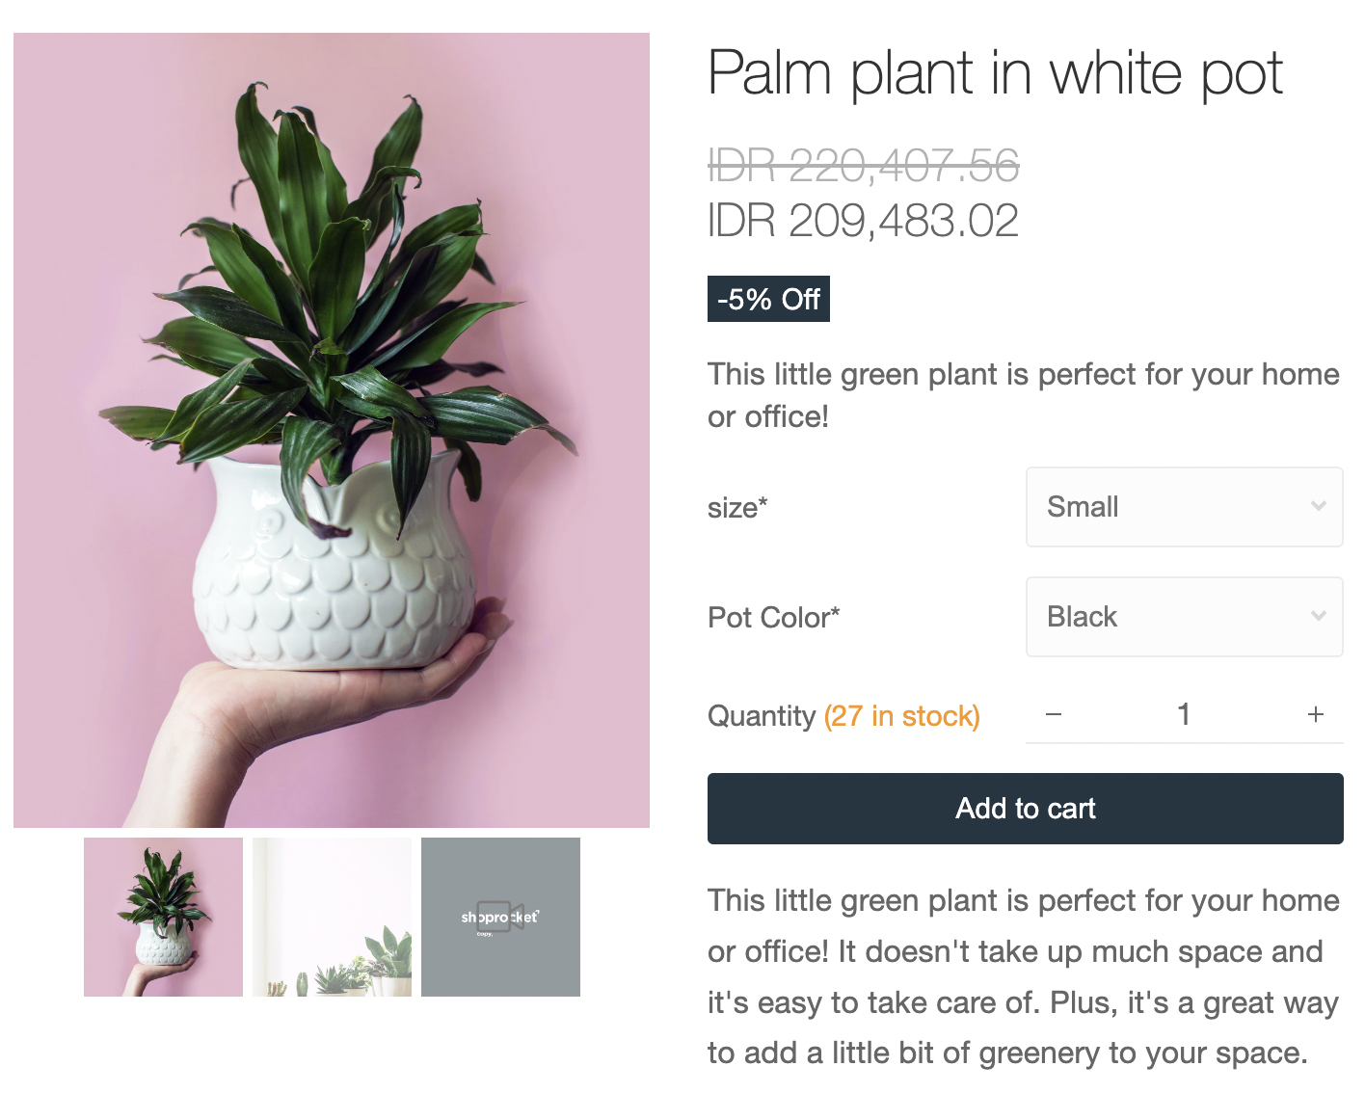Focus the quantity number field

click(1184, 714)
